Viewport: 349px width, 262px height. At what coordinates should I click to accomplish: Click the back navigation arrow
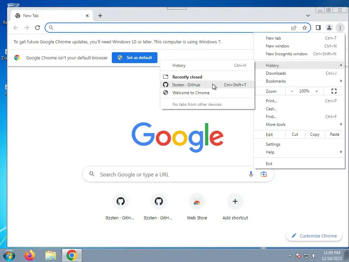click(16, 28)
